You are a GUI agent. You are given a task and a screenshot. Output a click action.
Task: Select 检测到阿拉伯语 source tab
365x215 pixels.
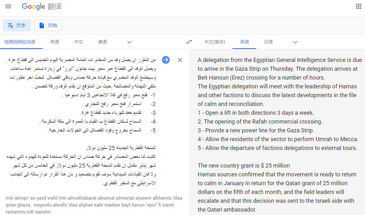point(20,42)
